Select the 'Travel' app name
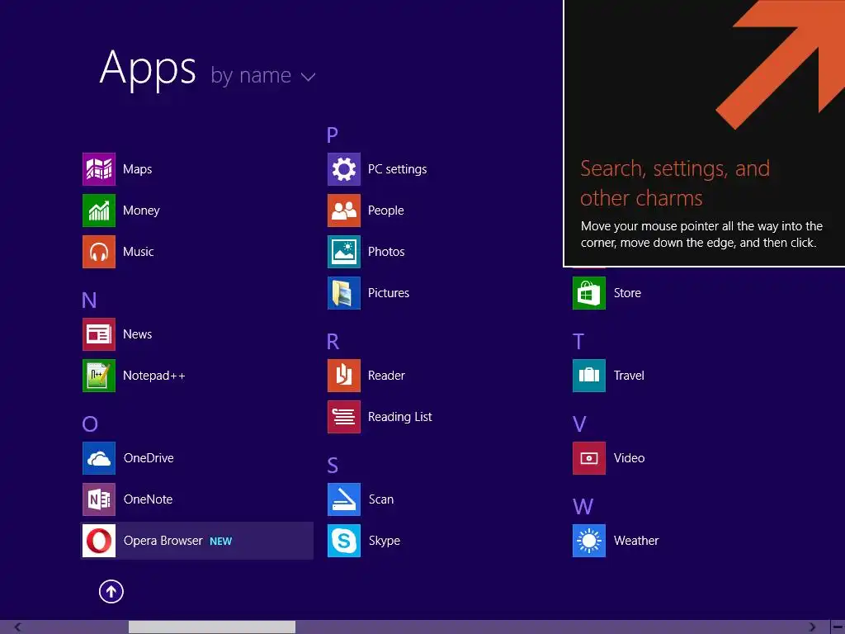The height and width of the screenshot is (634, 845). 629,376
